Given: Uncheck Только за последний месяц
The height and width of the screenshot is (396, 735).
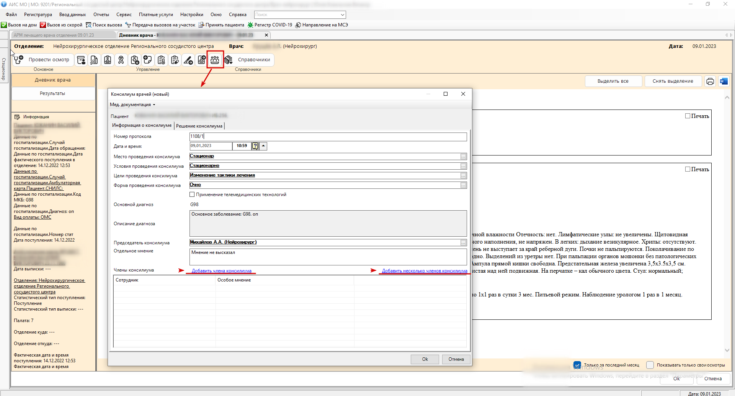Looking at the screenshot, I should [x=577, y=365].
